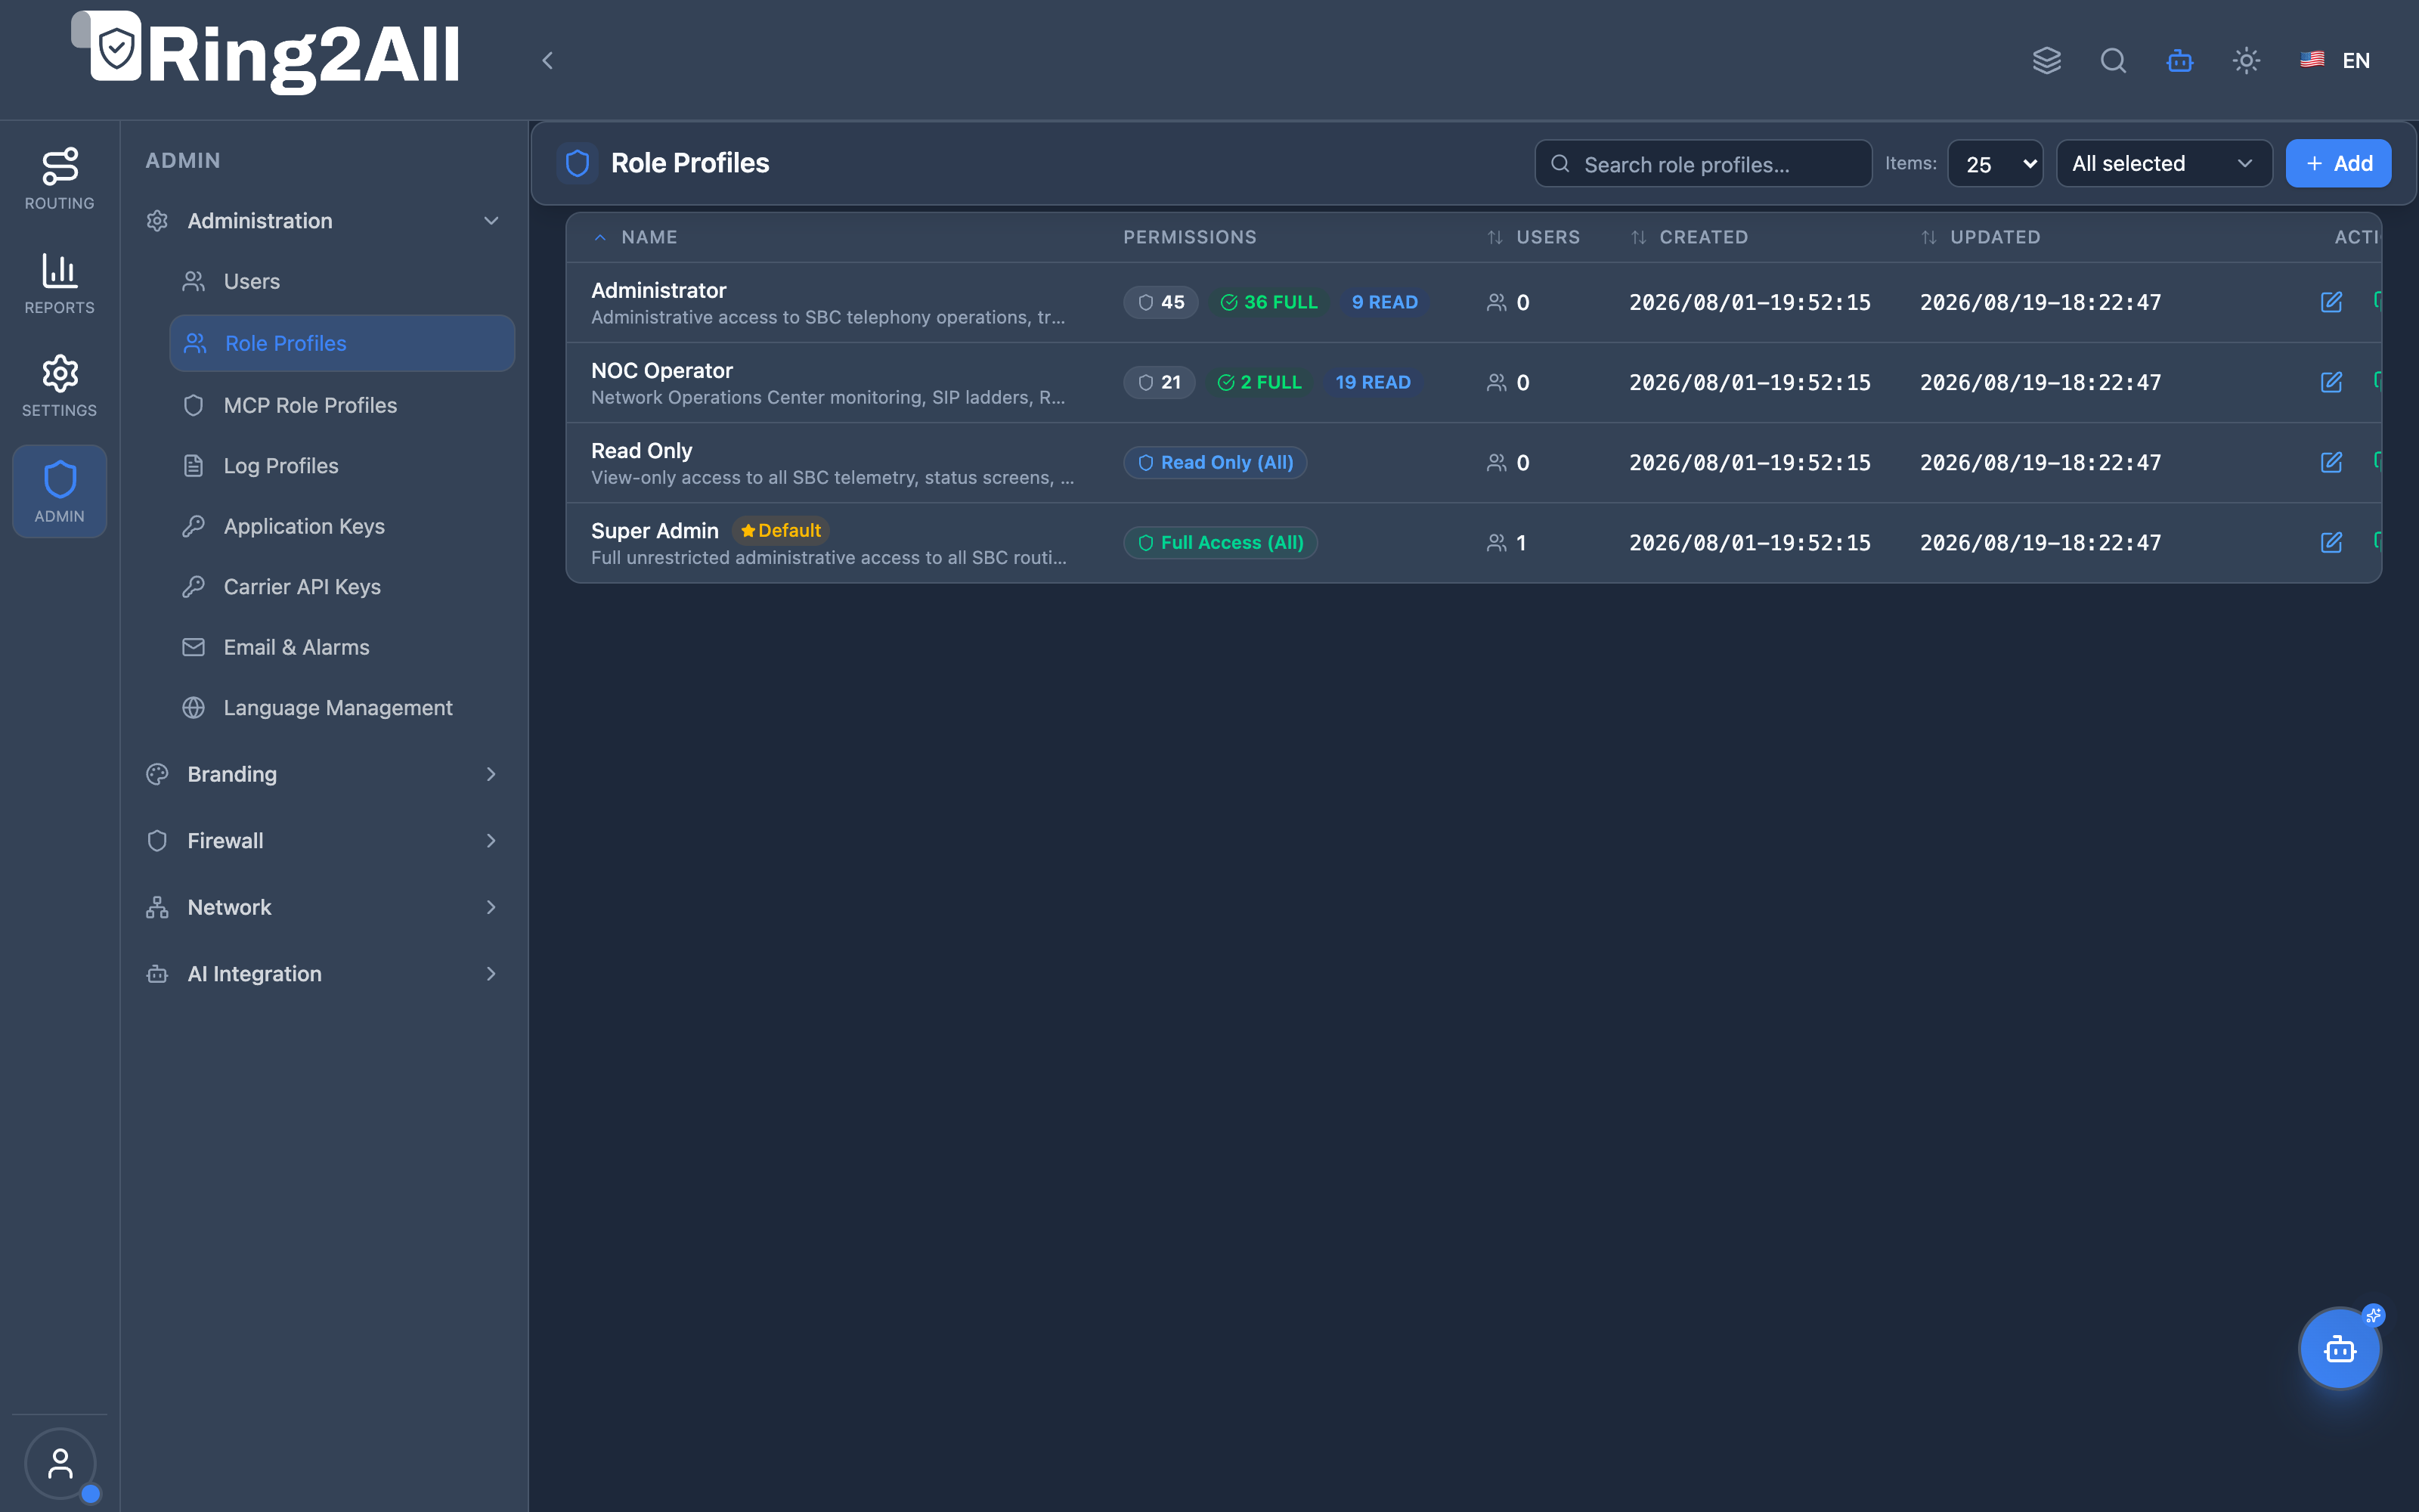
Task: Open the AI bot icon in header
Action: 2180,61
